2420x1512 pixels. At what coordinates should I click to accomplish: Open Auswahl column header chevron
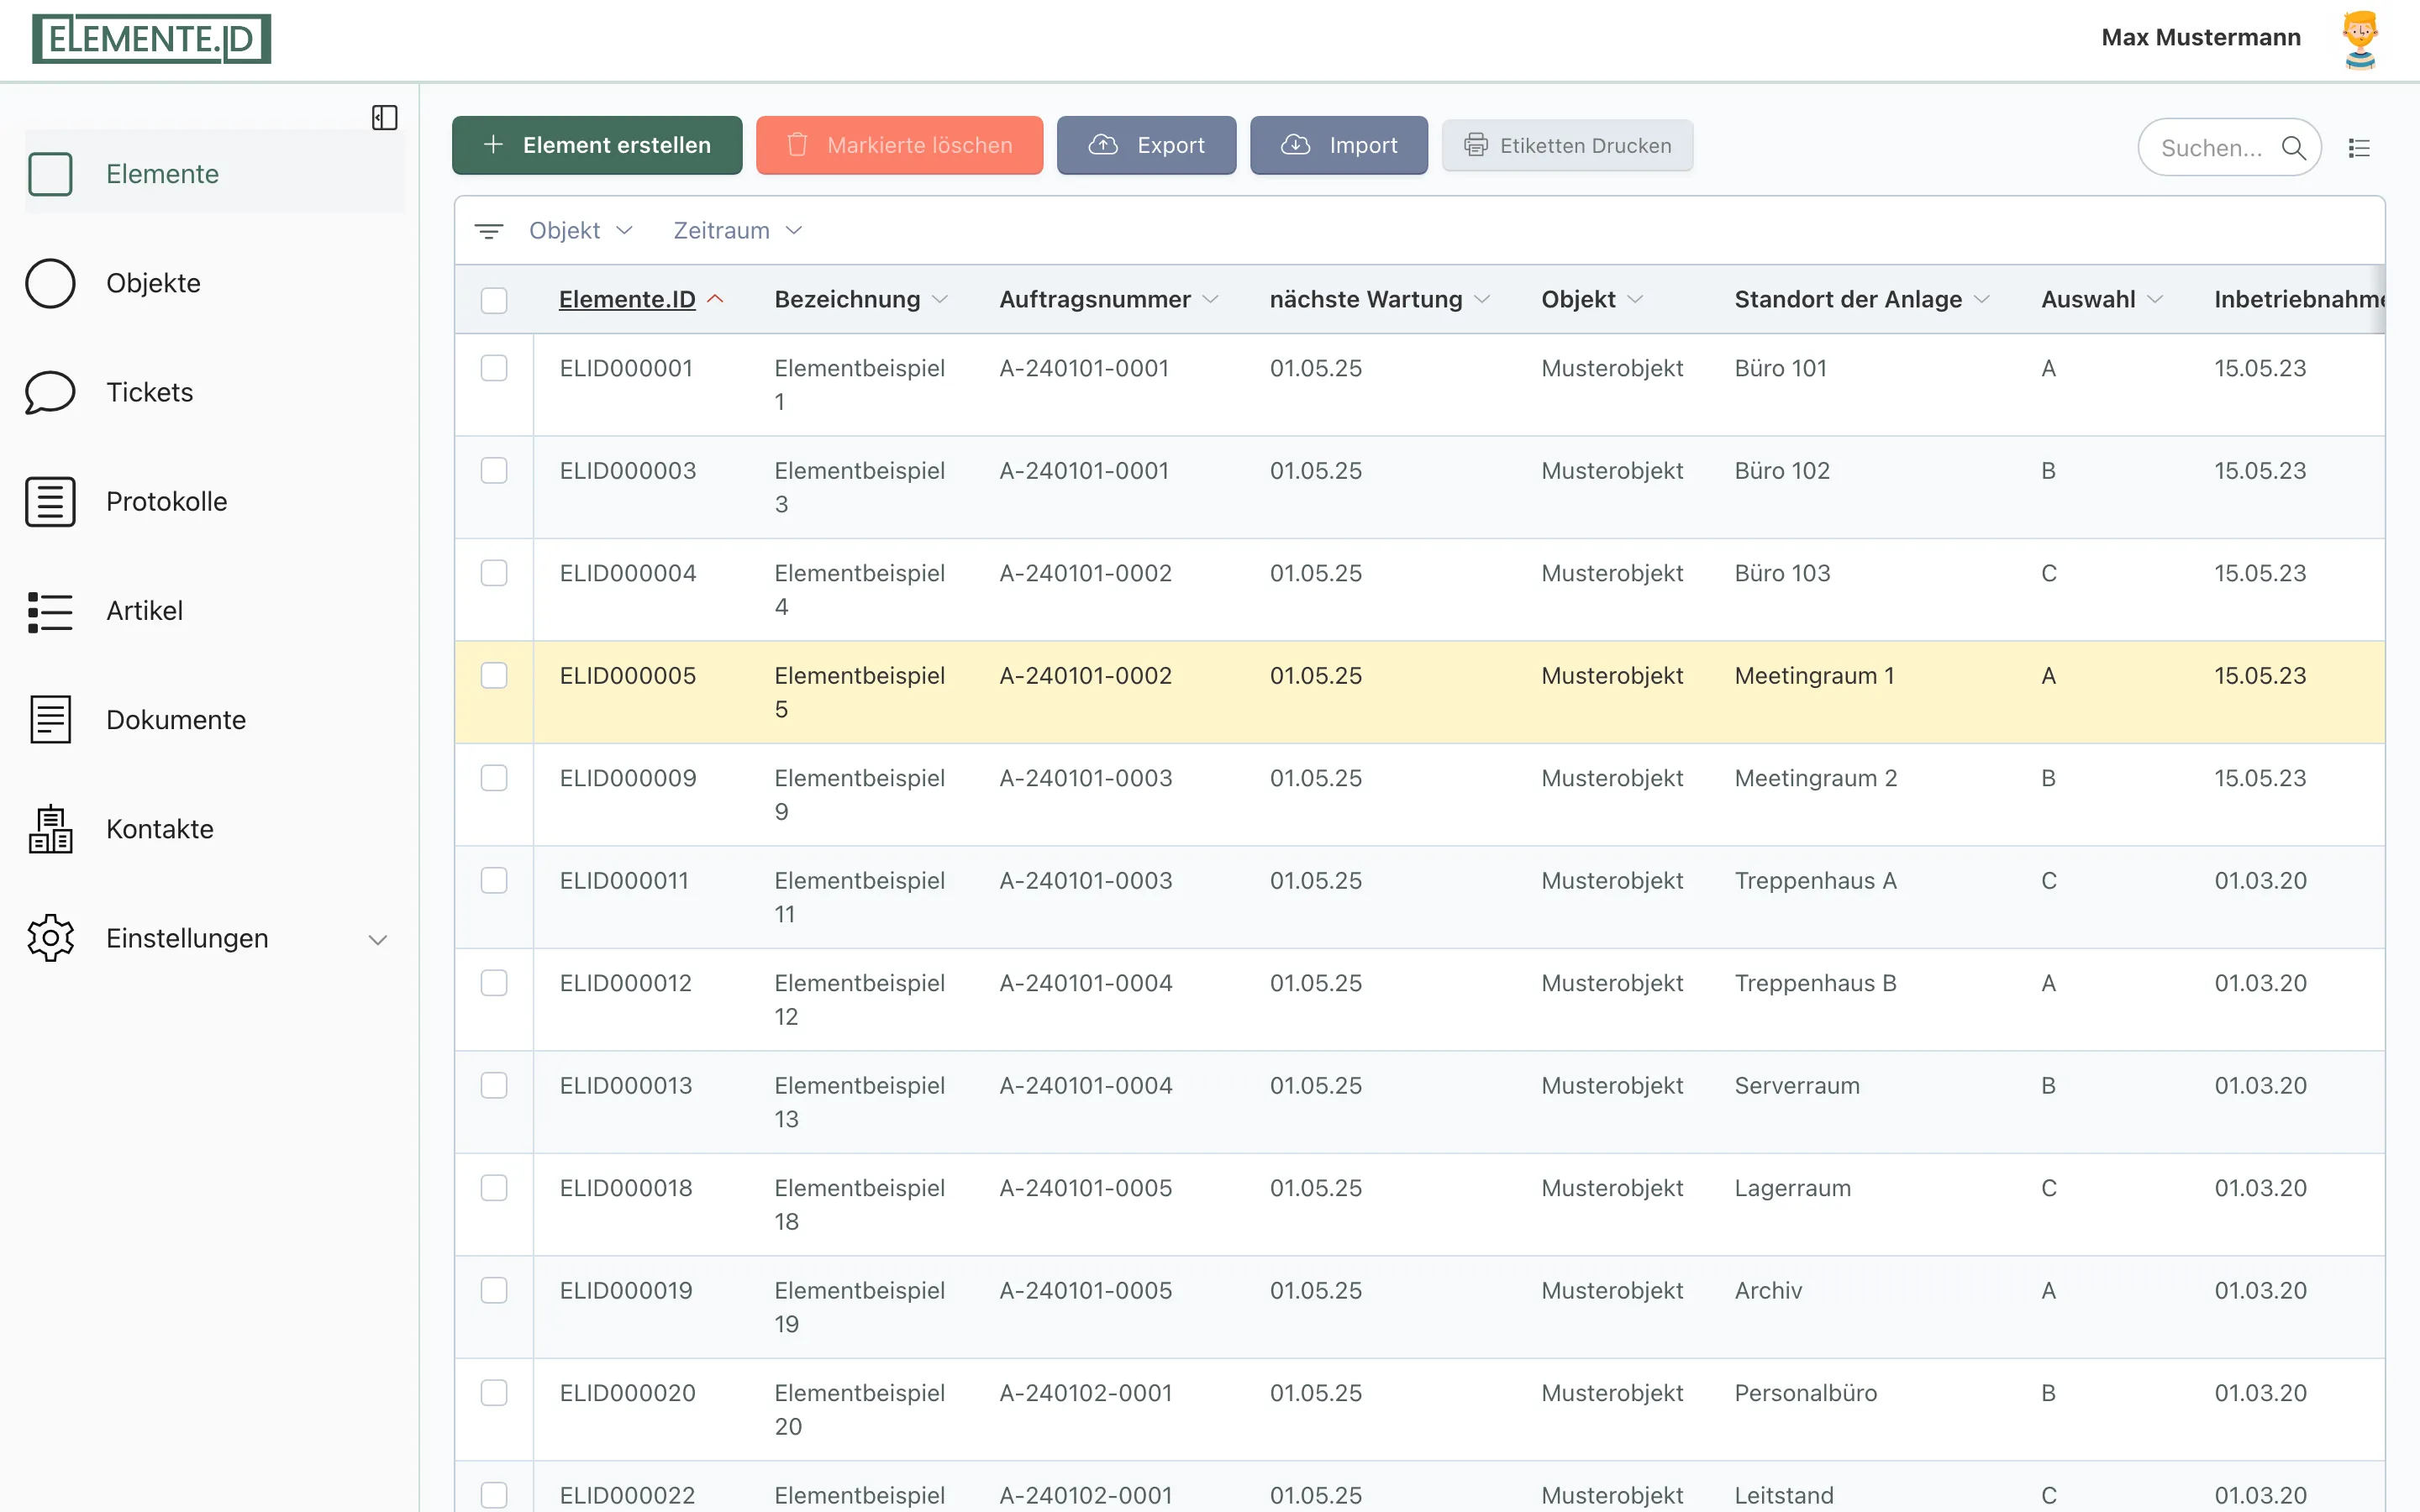click(x=2155, y=299)
